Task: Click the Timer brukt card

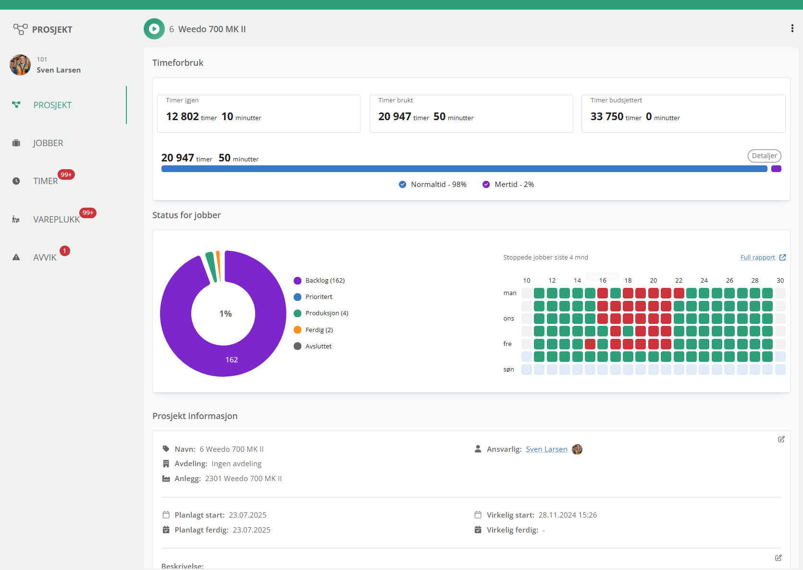Action: coord(471,113)
